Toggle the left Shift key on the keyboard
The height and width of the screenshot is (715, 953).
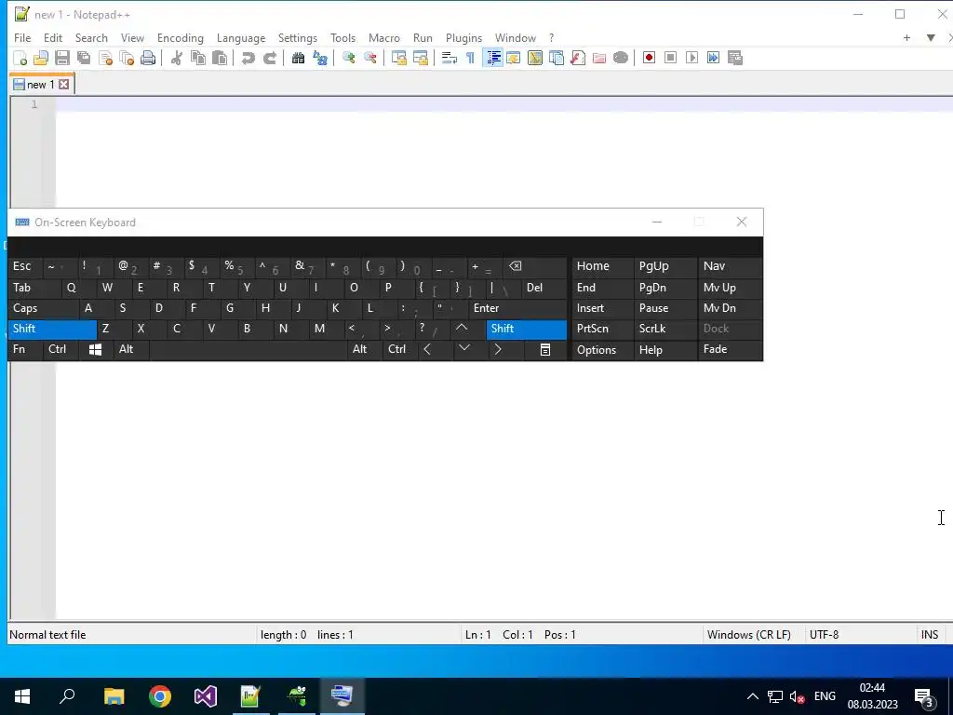click(x=52, y=329)
